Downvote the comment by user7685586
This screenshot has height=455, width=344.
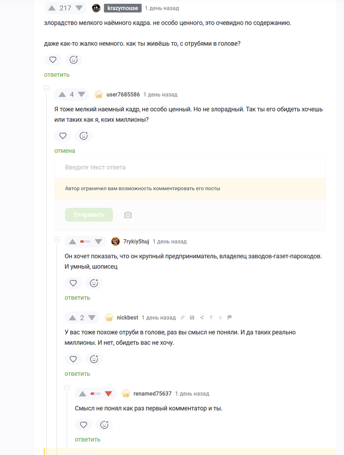[82, 94]
